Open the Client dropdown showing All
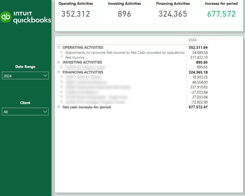The height and width of the screenshot is (196, 245). point(25,112)
